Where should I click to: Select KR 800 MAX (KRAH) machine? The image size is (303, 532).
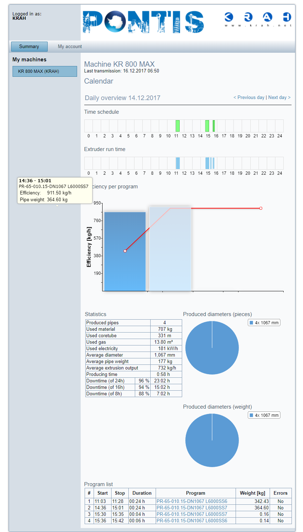point(44,71)
